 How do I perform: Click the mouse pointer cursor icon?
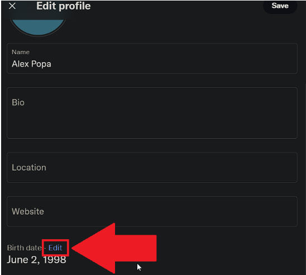coord(139,267)
